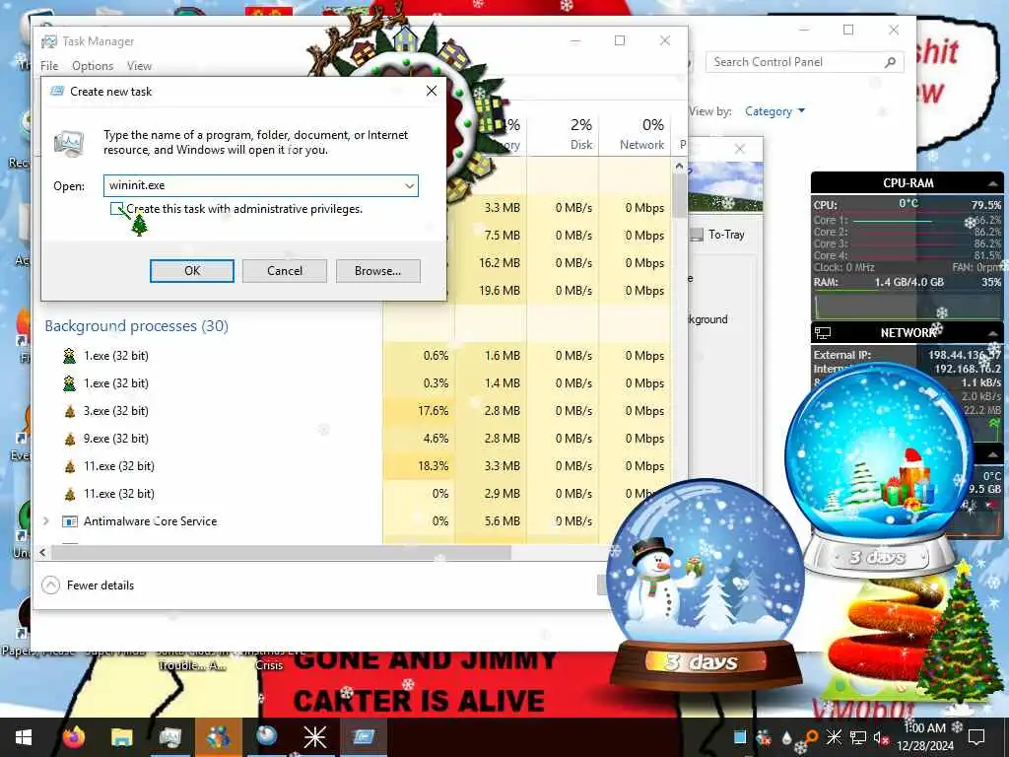
Task: Click the snowflake tray icon
Action: click(834, 737)
